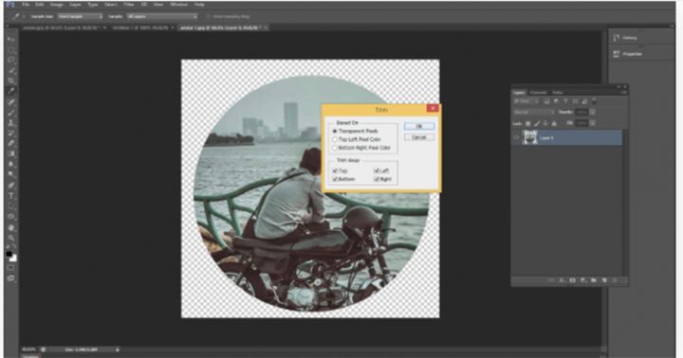Select the Path Selection tool
683x358 pixels.
[x=10, y=206]
